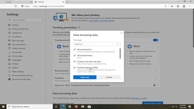Uncheck Cached images and files
Viewport: 194px width, 109px height.
pos(75,68)
